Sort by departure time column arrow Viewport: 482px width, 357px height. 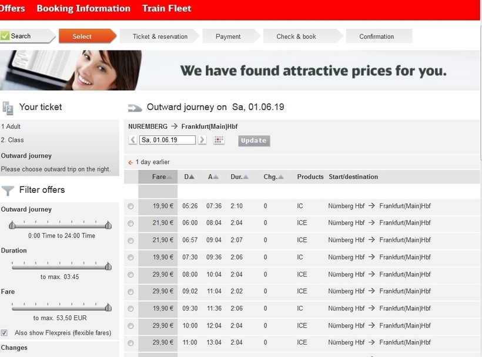click(x=192, y=177)
